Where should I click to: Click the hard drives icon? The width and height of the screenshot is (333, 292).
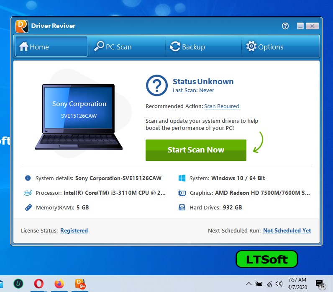pos(182,207)
